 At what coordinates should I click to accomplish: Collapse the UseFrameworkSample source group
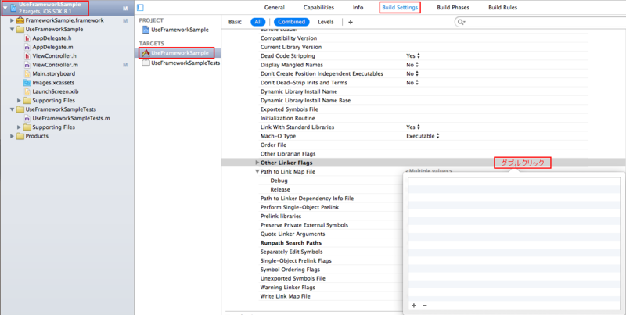coord(13,30)
